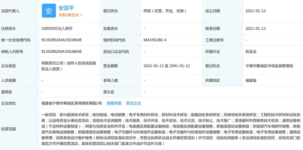Select the business scope paragraph starting 一般项目

point(171,129)
